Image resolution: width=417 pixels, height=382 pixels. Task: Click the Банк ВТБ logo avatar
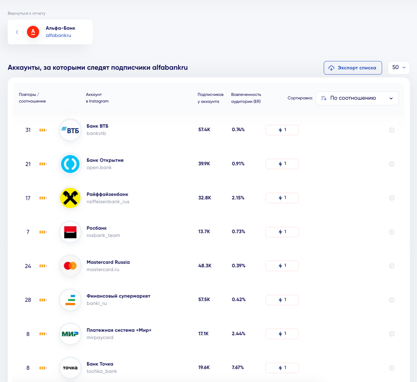pos(70,130)
